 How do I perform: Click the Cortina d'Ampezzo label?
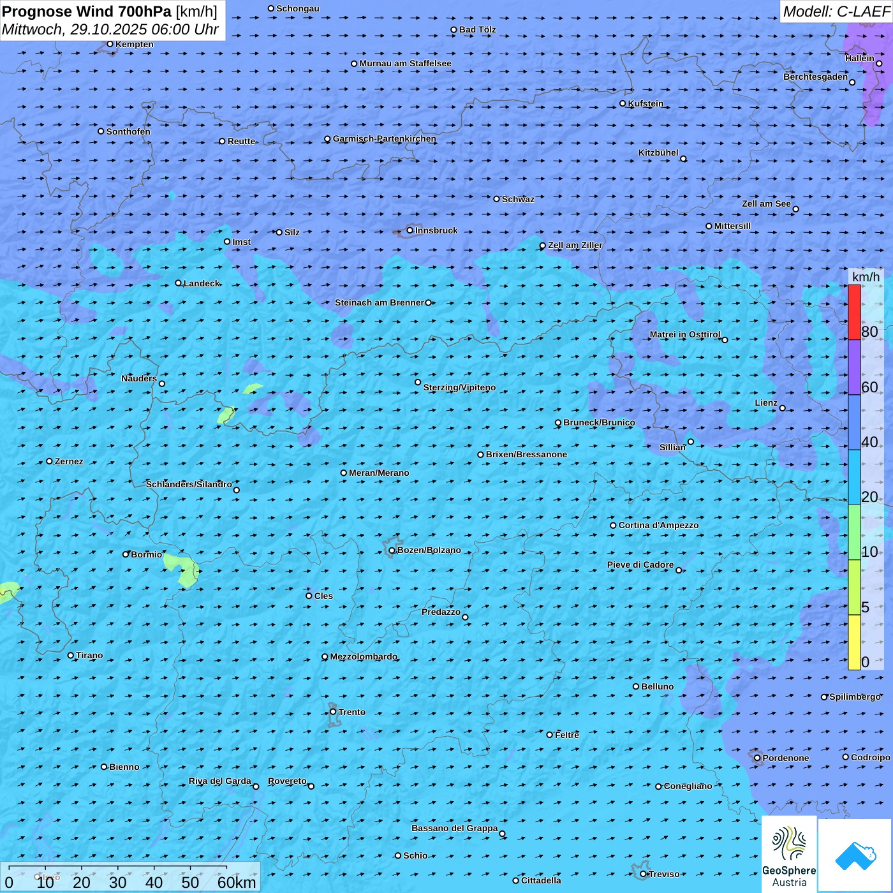[659, 525]
